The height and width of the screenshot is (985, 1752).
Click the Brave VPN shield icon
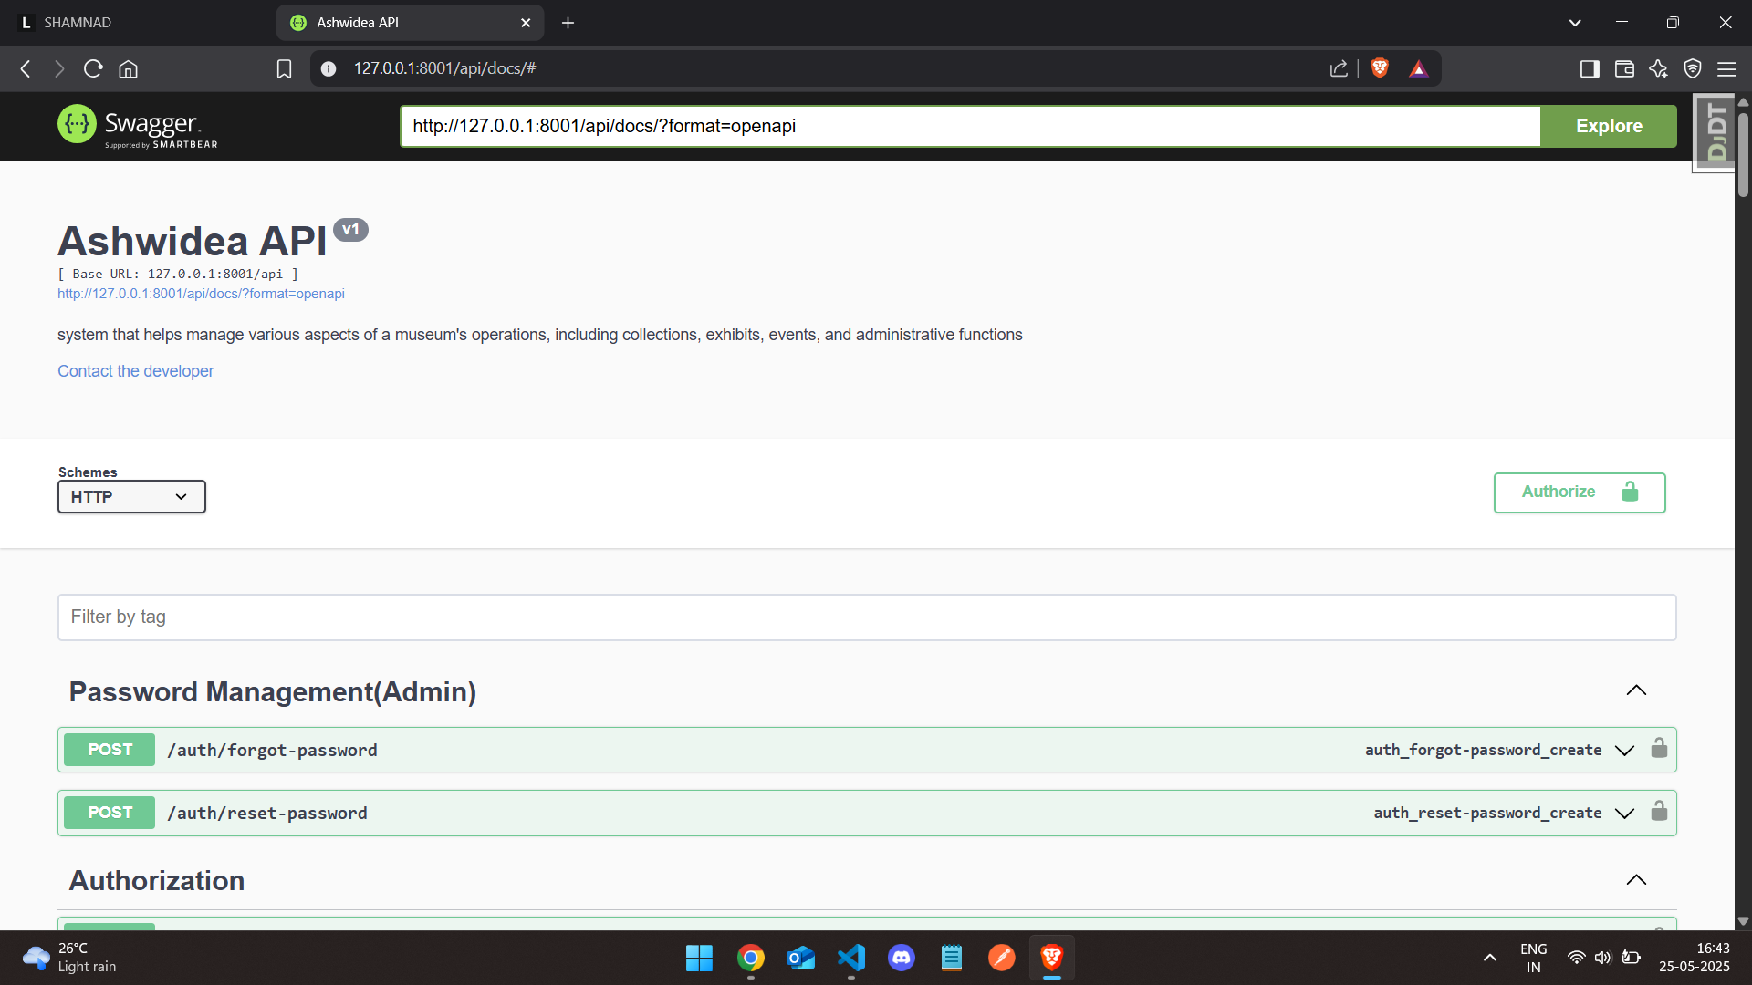pyautogui.click(x=1693, y=69)
